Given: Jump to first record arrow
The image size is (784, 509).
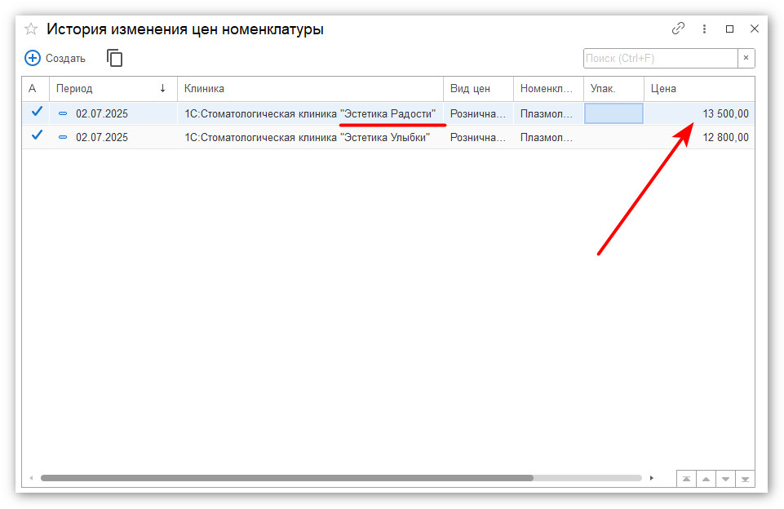Looking at the screenshot, I should [x=687, y=479].
